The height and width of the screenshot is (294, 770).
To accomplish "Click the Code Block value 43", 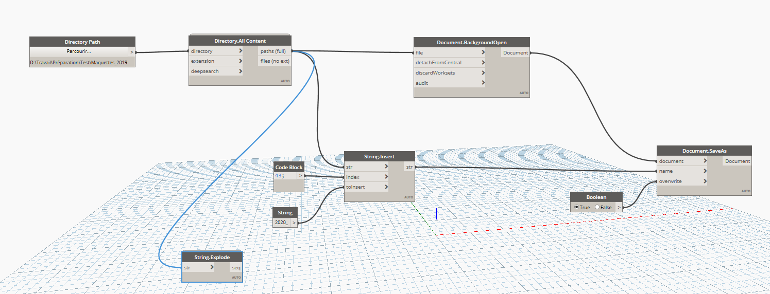I will [x=278, y=176].
